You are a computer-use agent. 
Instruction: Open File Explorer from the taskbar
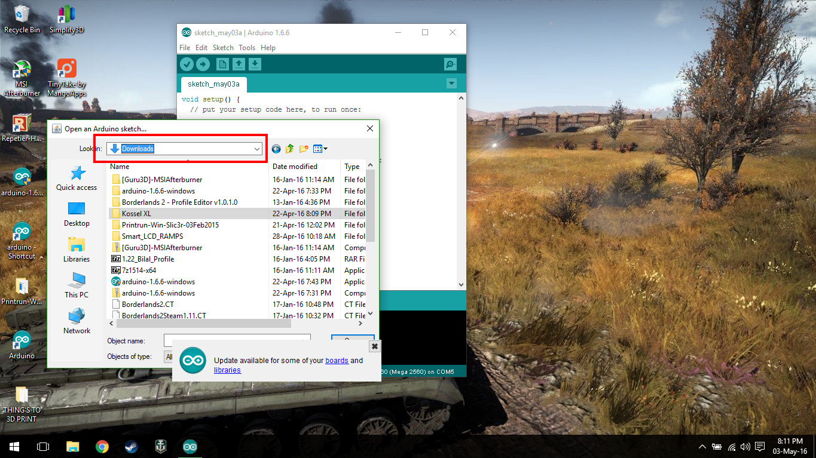click(x=72, y=446)
